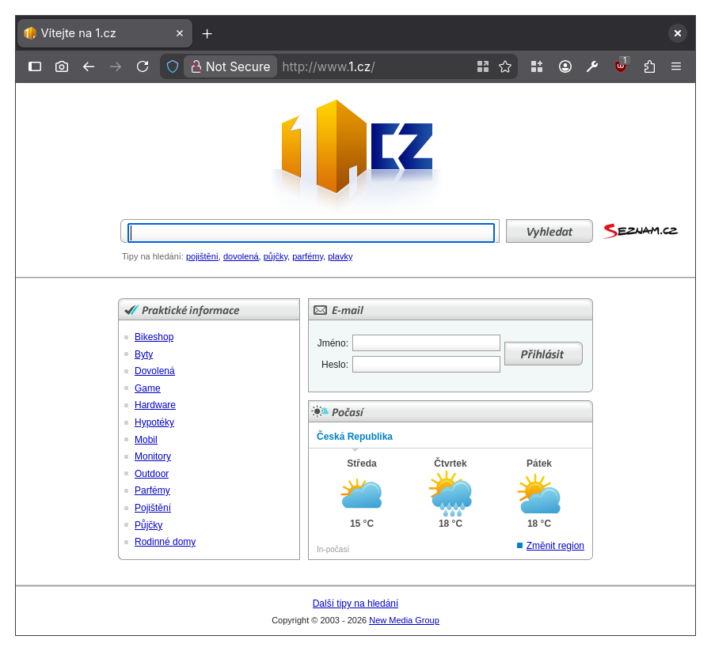Reload the current page
The width and height of the screenshot is (711, 651).
click(143, 66)
